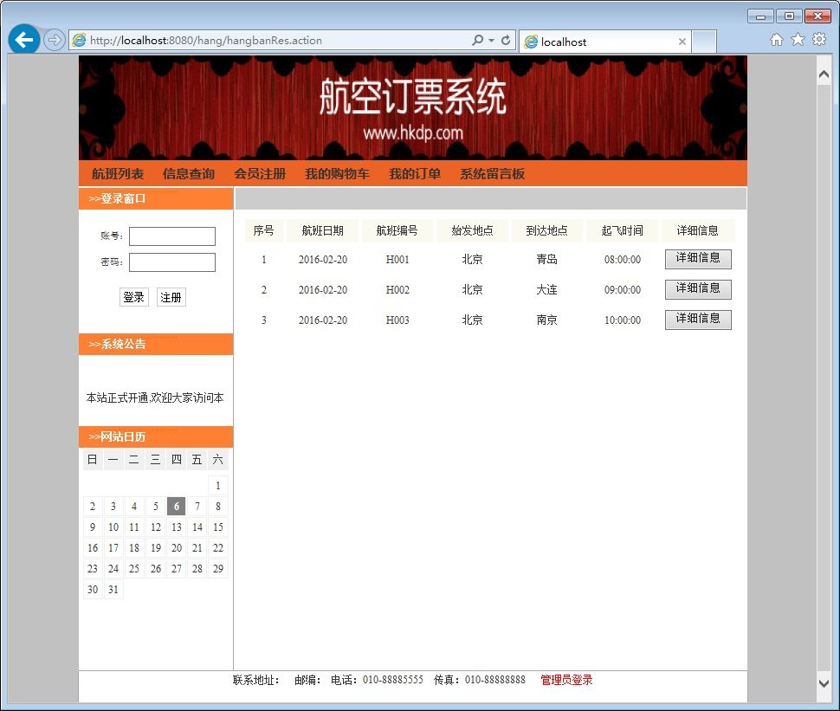
Task: Select calendar day 15
Action: [218, 527]
